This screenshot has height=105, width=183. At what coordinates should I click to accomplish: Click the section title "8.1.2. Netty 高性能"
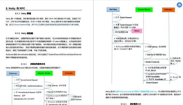point(24,33)
